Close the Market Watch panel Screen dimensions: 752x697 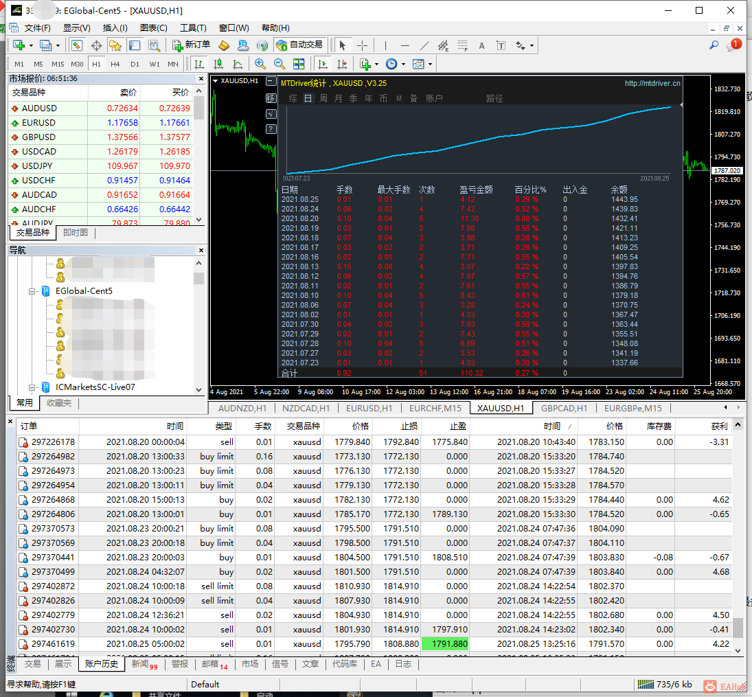click(201, 78)
